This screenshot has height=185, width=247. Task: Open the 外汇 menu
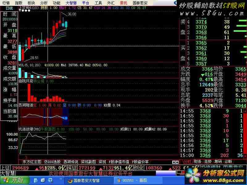[111, 3]
